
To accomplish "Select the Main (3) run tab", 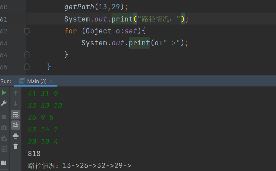I will click(x=36, y=81).
